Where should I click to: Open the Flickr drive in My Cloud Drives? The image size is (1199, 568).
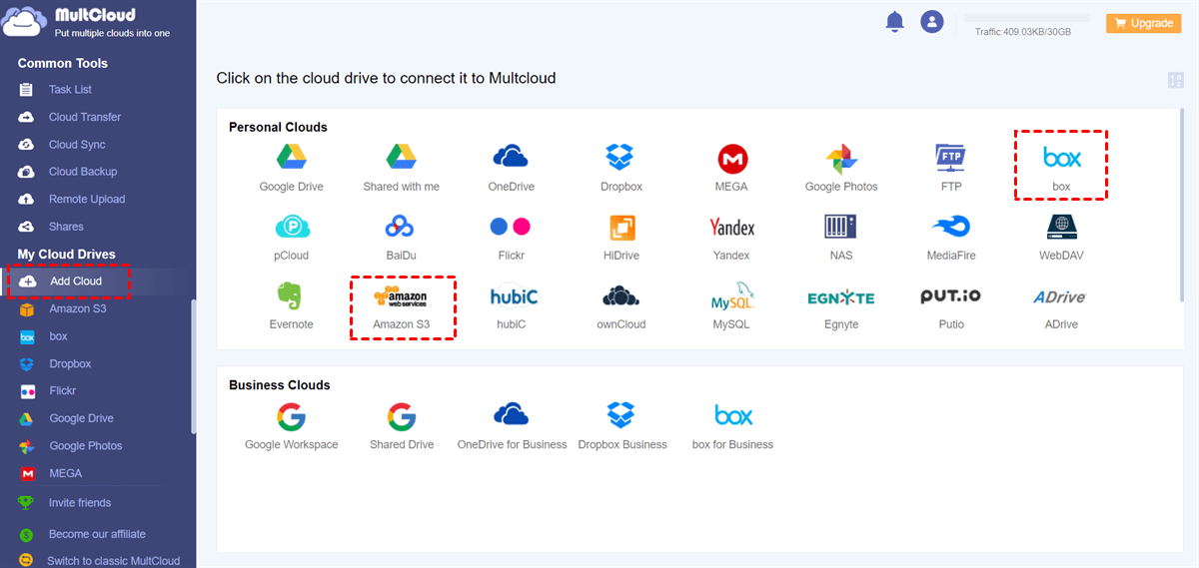pyautogui.click(x=62, y=391)
